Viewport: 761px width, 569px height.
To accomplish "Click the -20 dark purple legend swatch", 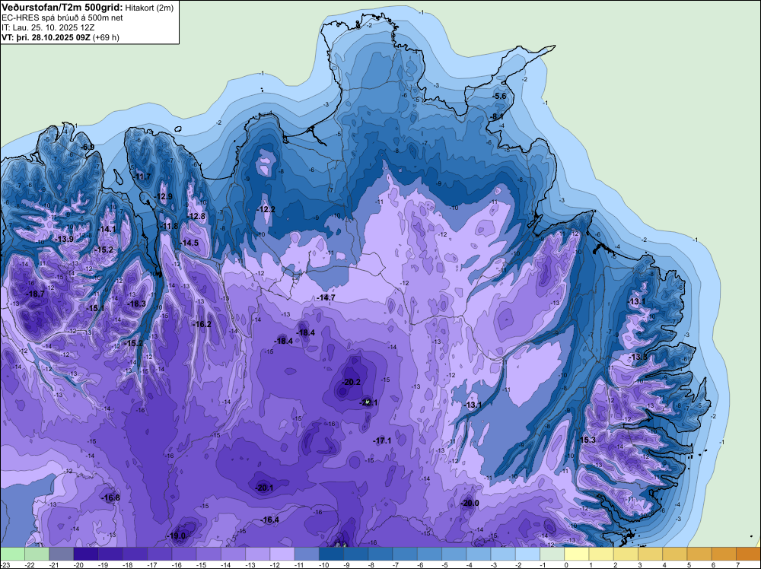I will (86, 554).
